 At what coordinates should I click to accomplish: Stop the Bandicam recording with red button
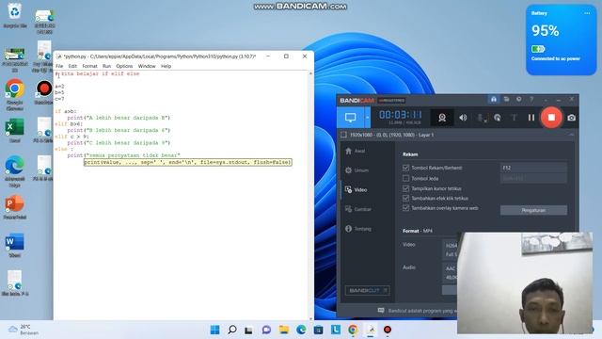point(551,117)
